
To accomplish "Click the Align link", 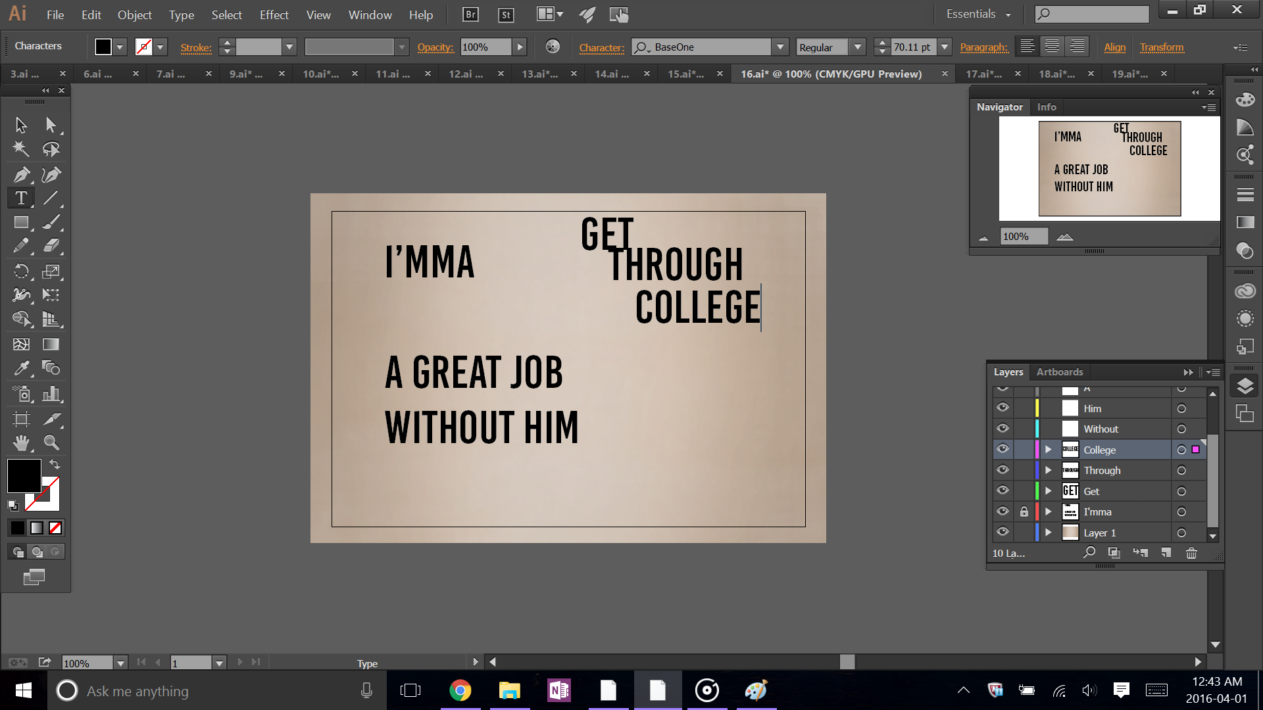I will (1114, 47).
